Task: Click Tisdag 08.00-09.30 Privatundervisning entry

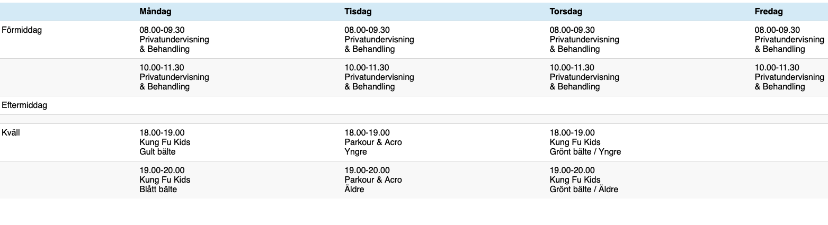Action: coord(379,40)
